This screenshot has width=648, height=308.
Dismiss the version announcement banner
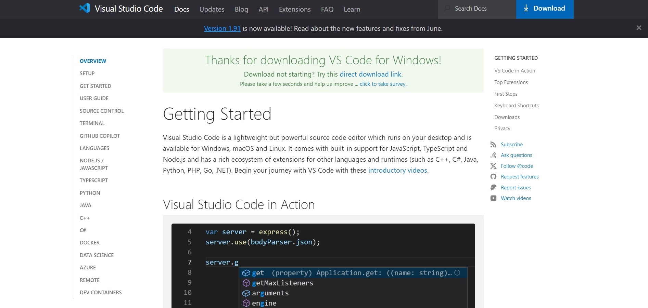(639, 28)
